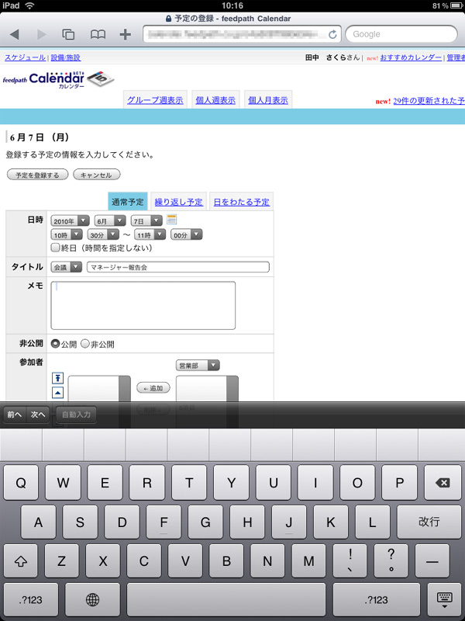Tap the Safari forward arrow

click(x=41, y=34)
